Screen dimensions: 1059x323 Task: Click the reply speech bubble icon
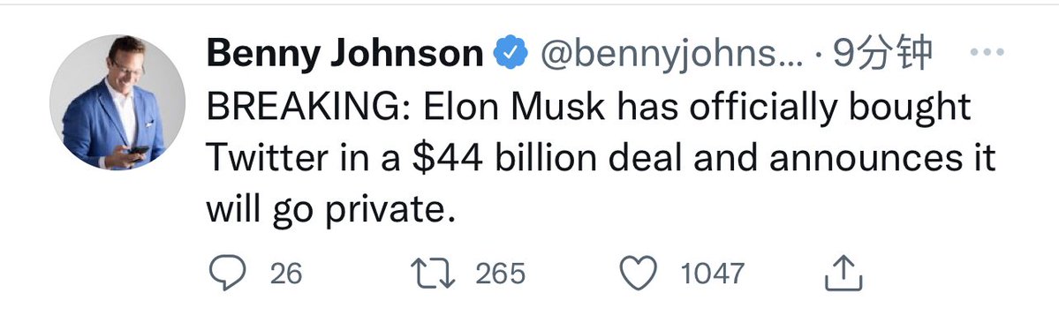pyautogui.click(x=228, y=273)
